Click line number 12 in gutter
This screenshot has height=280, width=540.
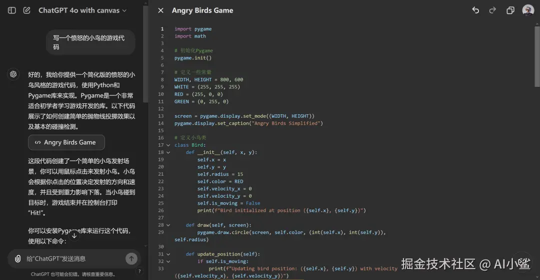(161, 109)
